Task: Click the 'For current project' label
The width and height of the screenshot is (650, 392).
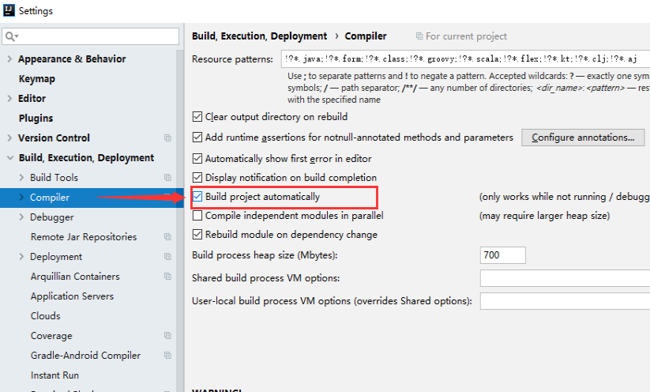Action: coord(466,36)
